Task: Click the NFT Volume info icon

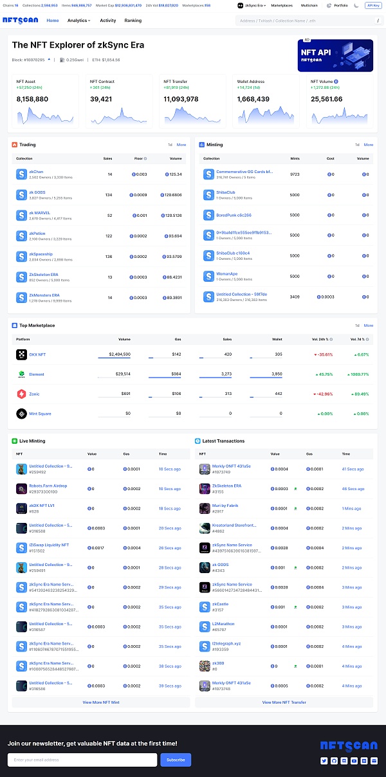Action: click(x=336, y=82)
